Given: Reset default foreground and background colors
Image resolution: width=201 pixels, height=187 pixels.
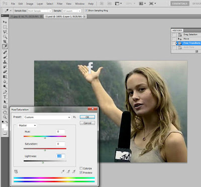Looking at the screenshot, I should tap(3, 122).
